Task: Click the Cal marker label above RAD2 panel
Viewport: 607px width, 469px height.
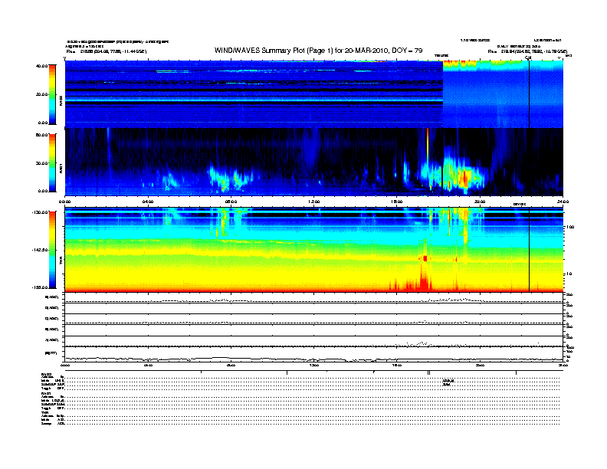Action: (x=527, y=57)
